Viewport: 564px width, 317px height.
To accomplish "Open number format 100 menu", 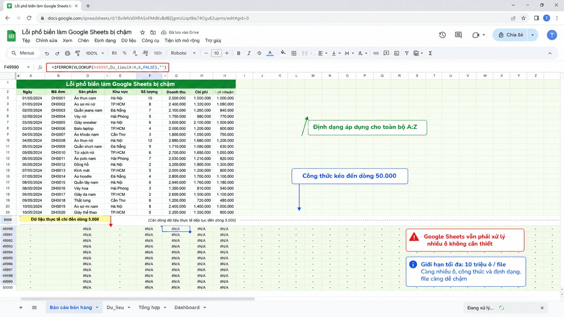I will [158, 53].
